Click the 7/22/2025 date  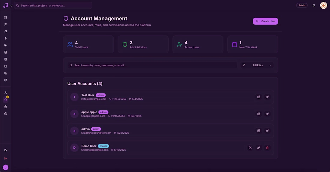(123, 133)
